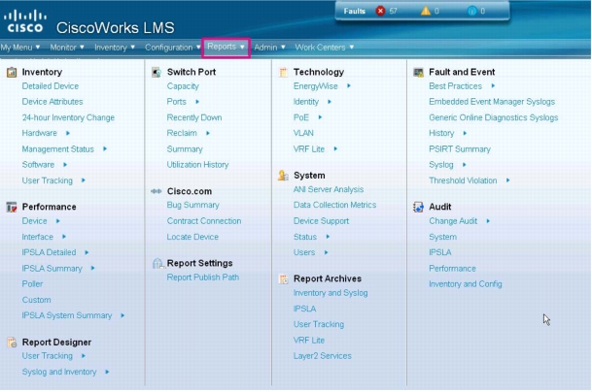Click the Cisco logo

point(25,20)
